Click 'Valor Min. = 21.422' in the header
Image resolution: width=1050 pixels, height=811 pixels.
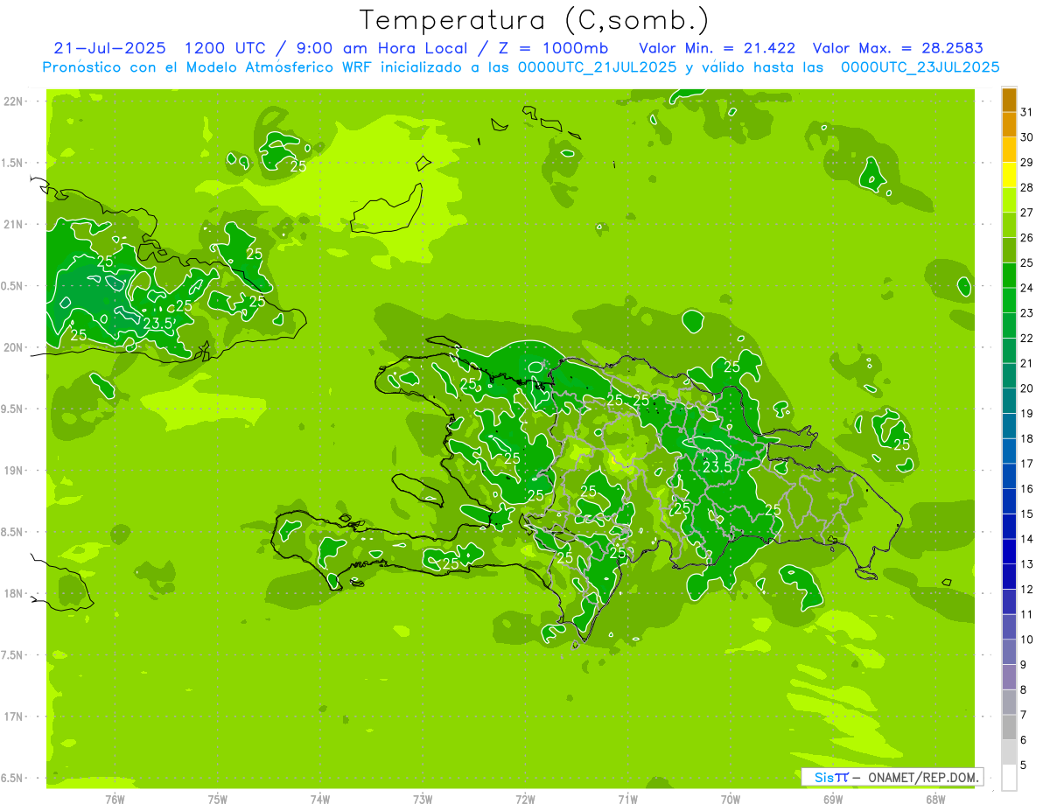click(717, 47)
